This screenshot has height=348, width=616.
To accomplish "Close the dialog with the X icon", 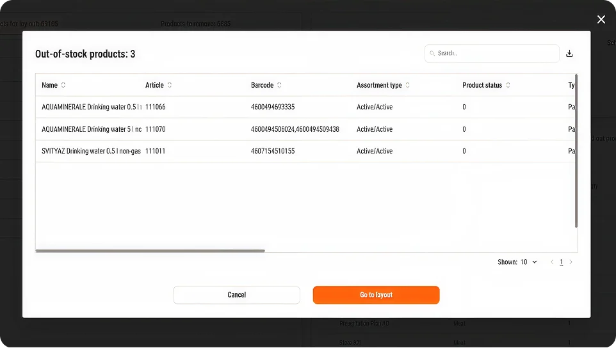I will pyautogui.click(x=601, y=19).
